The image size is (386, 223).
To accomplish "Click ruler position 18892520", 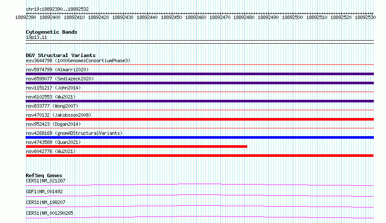I will [x=341, y=17].
